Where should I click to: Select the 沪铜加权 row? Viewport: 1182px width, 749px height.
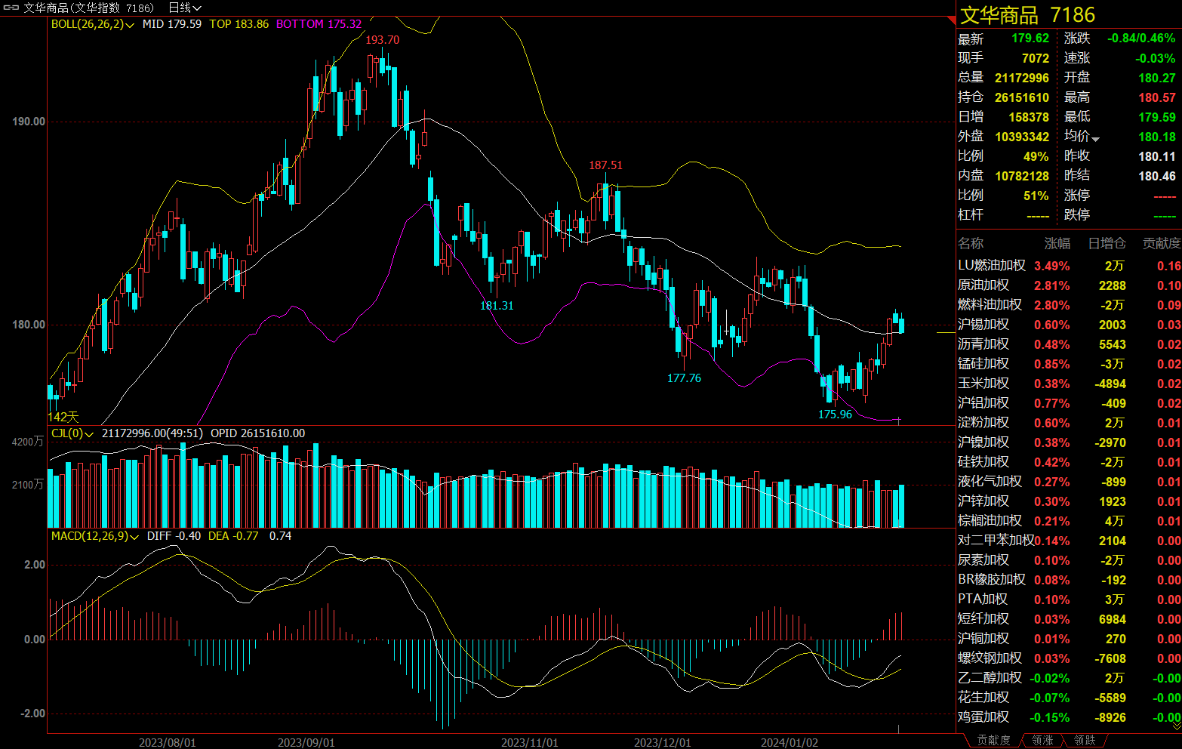click(x=1069, y=639)
